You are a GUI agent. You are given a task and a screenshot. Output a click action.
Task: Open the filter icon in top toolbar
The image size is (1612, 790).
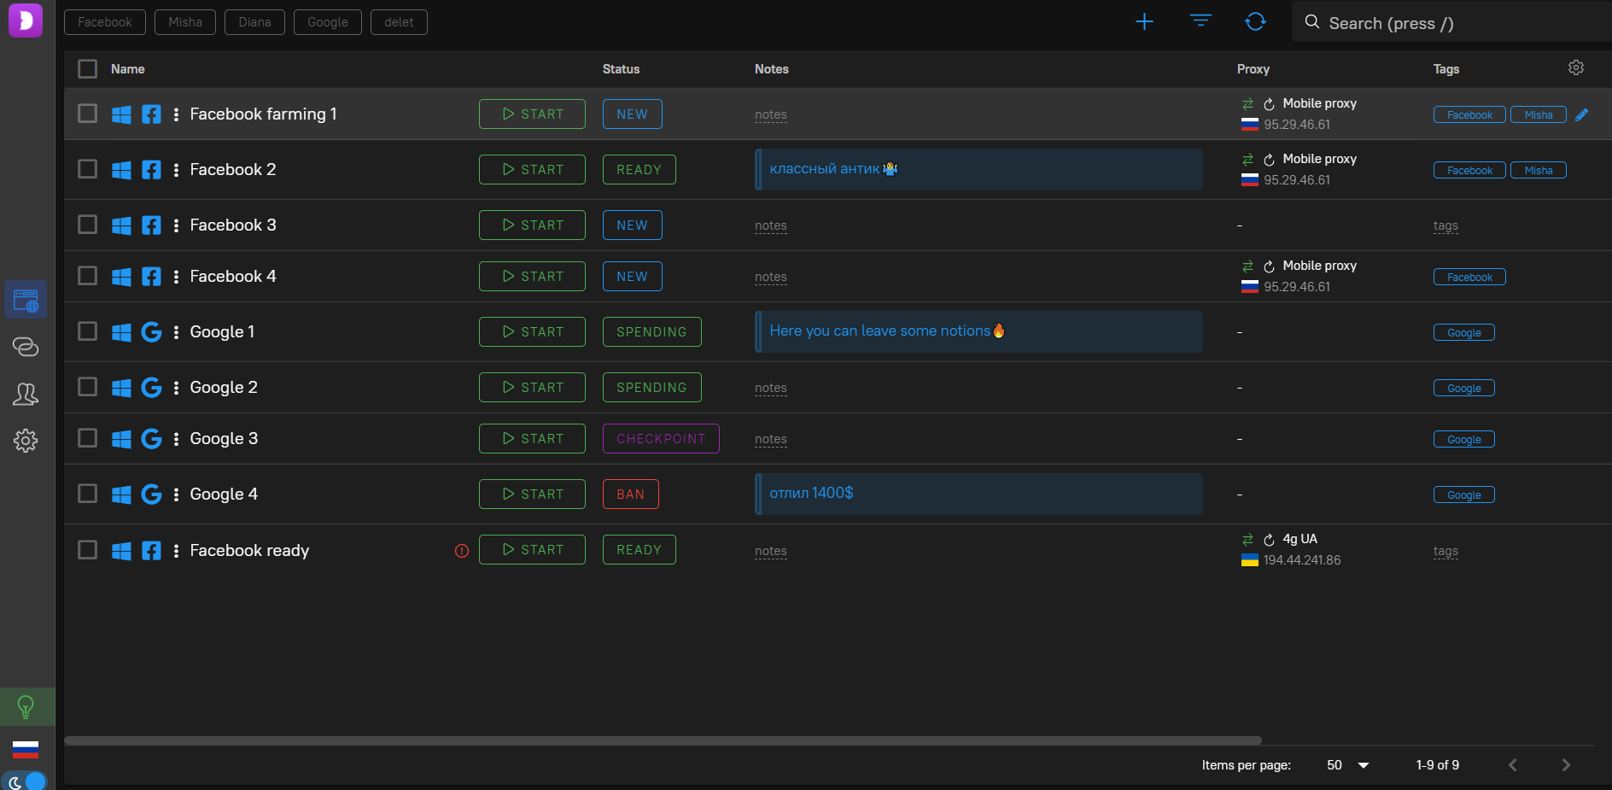coord(1200,21)
